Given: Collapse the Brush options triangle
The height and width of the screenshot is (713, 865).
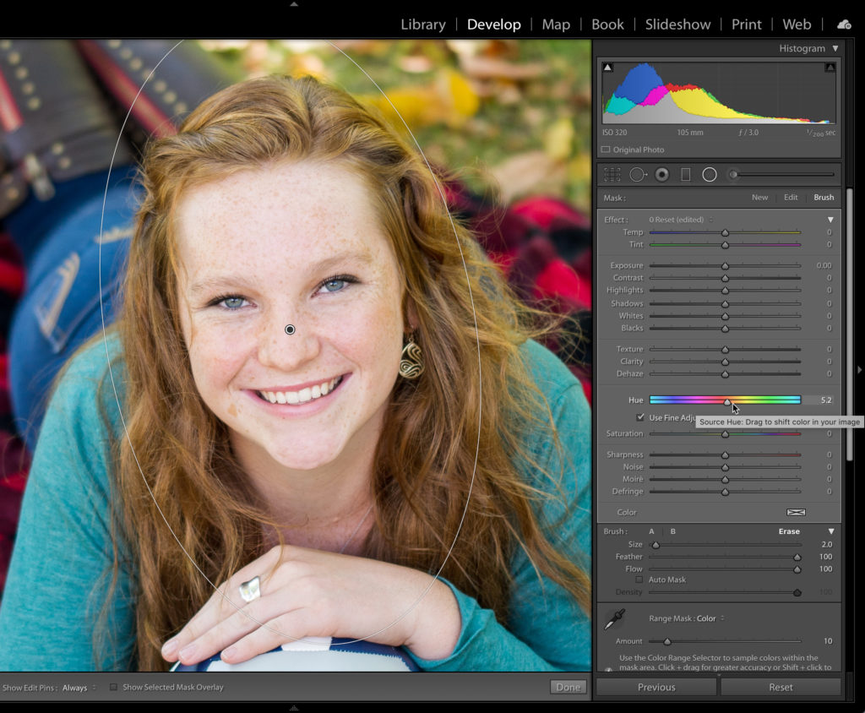Looking at the screenshot, I should click(x=831, y=531).
